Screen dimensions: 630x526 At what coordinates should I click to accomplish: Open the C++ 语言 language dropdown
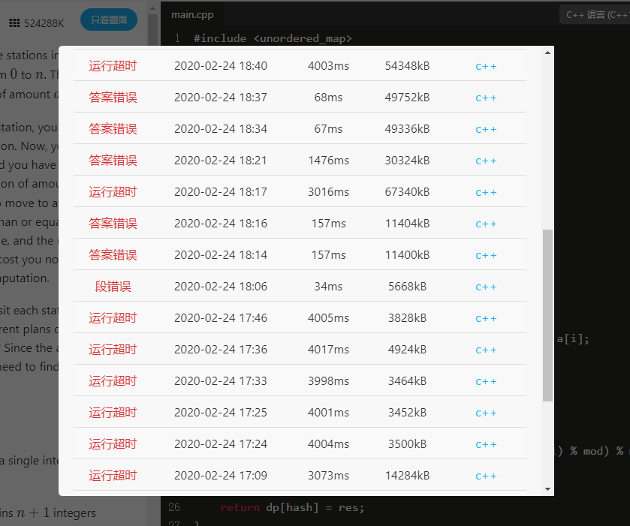tap(596, 15)
